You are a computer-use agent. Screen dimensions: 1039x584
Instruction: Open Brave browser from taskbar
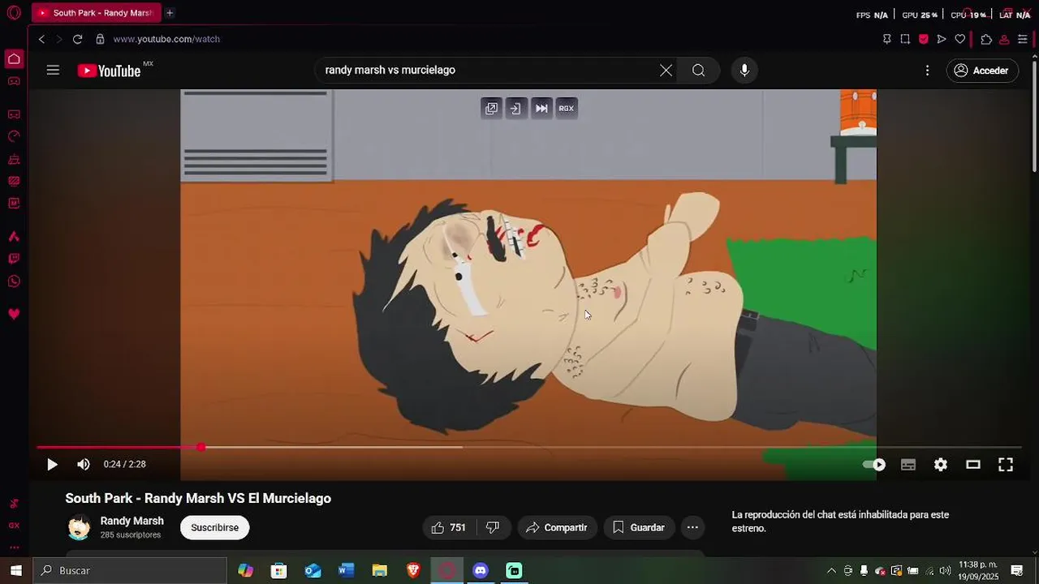(x=413, y=571)
